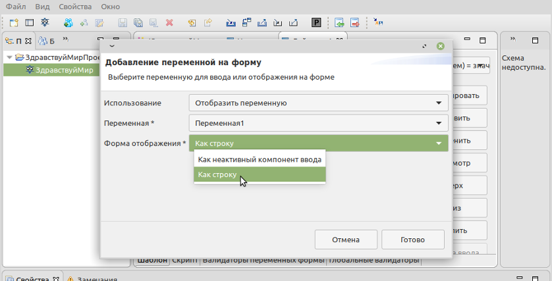The height and width of the screenshot is (281, 552).
Task: Switch to Глобальные валидаторы tab
Action: (374, 261)
